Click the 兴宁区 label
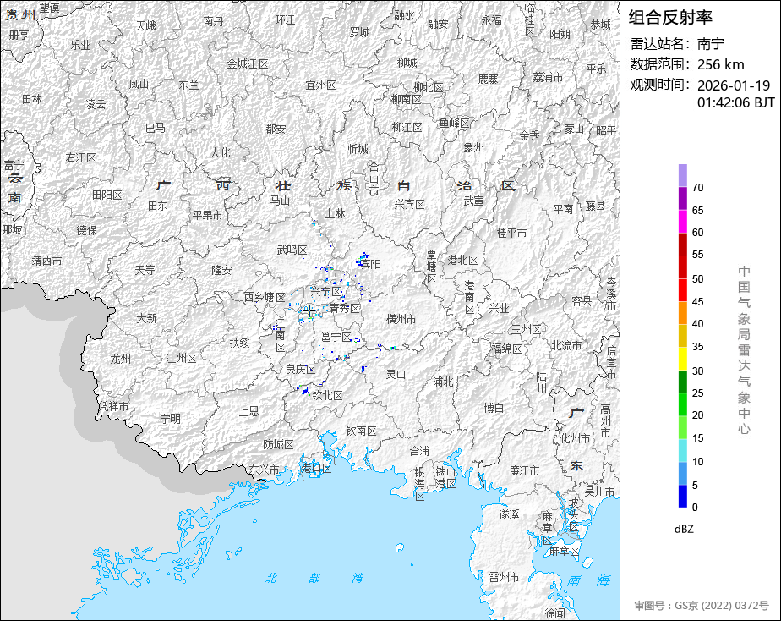The height and width of the screenshot is (621, 781). (325, 291)
